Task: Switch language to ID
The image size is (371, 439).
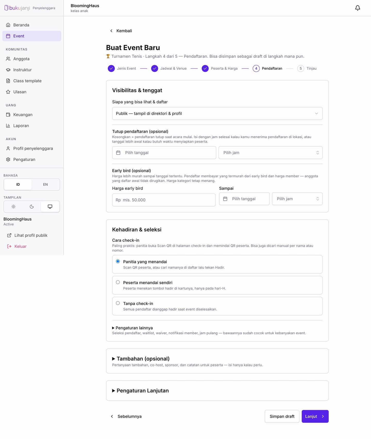Action: click(18, 185)
